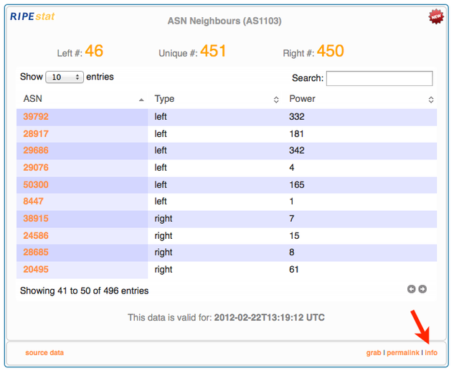Click the type cell in row 38915
Image resolution: width=459 pixels, height=373 pixels.
point(164,219)
